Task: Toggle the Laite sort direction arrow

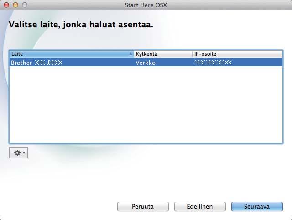Action: (131, 54)
